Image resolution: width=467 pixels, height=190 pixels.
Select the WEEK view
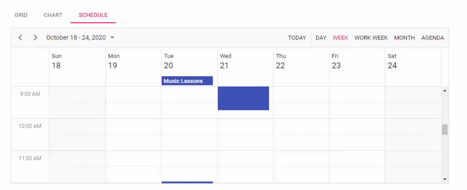click(x=340, y=38)
